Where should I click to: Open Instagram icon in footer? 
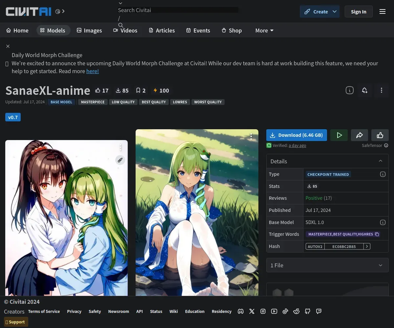tap(263, 311)
